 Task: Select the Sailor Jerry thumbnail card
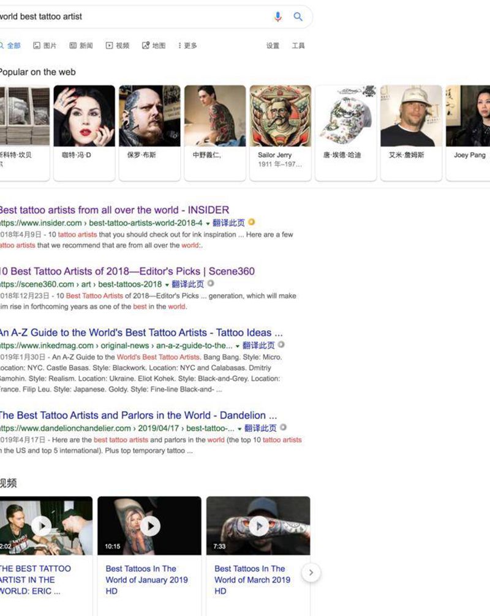coord(281,133)
